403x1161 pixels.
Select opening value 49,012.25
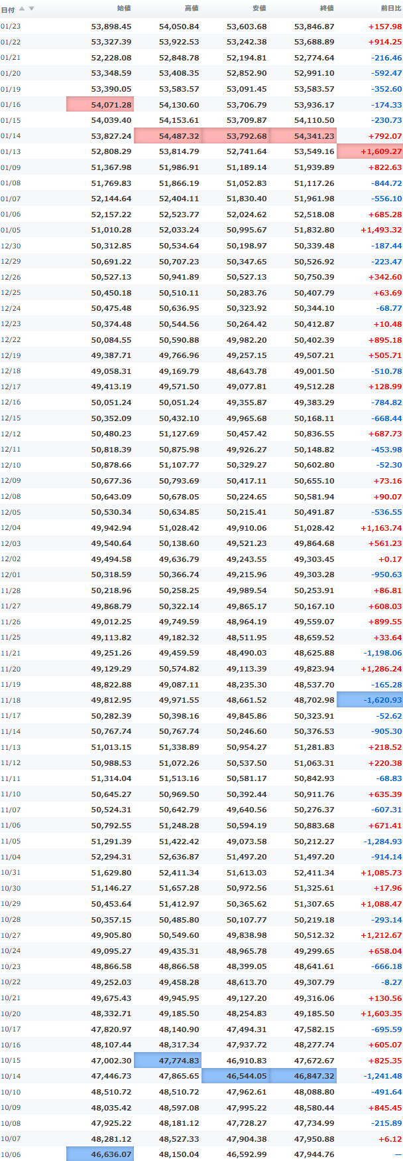coord(111,622)
